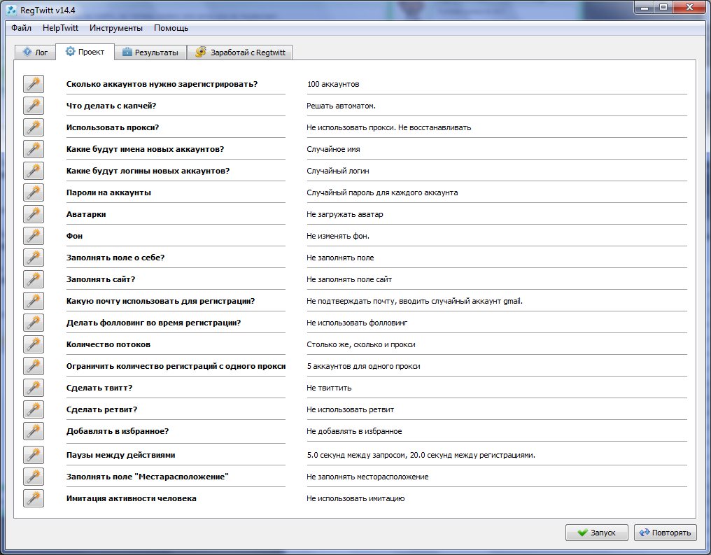Viewport: 711px width, 555px height.
Task: Click wand icon beside 'Заполнять сайт?'
Action: (x=34, y=279)
